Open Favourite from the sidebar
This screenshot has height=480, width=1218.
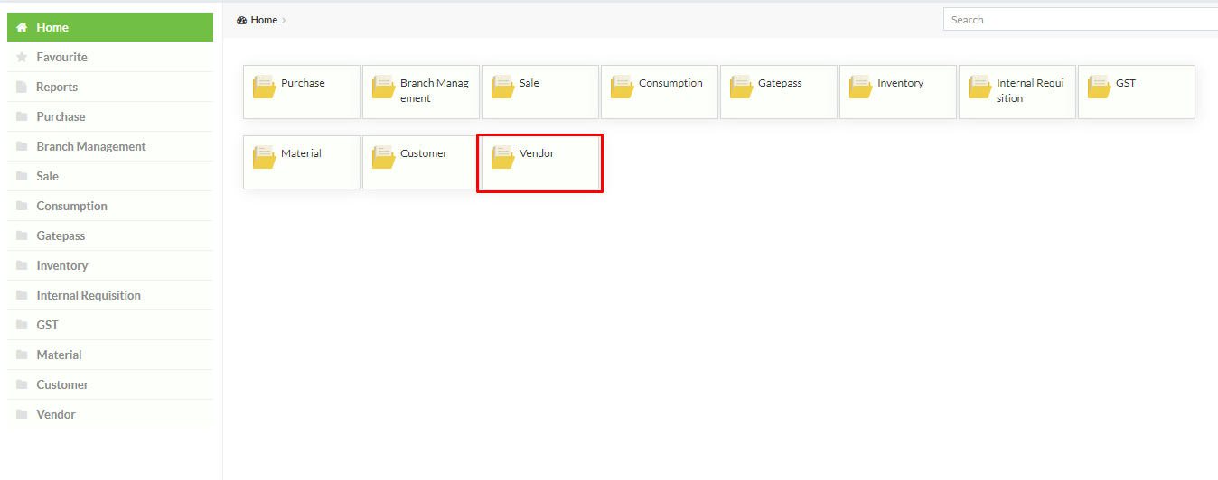tap(110, 57)
